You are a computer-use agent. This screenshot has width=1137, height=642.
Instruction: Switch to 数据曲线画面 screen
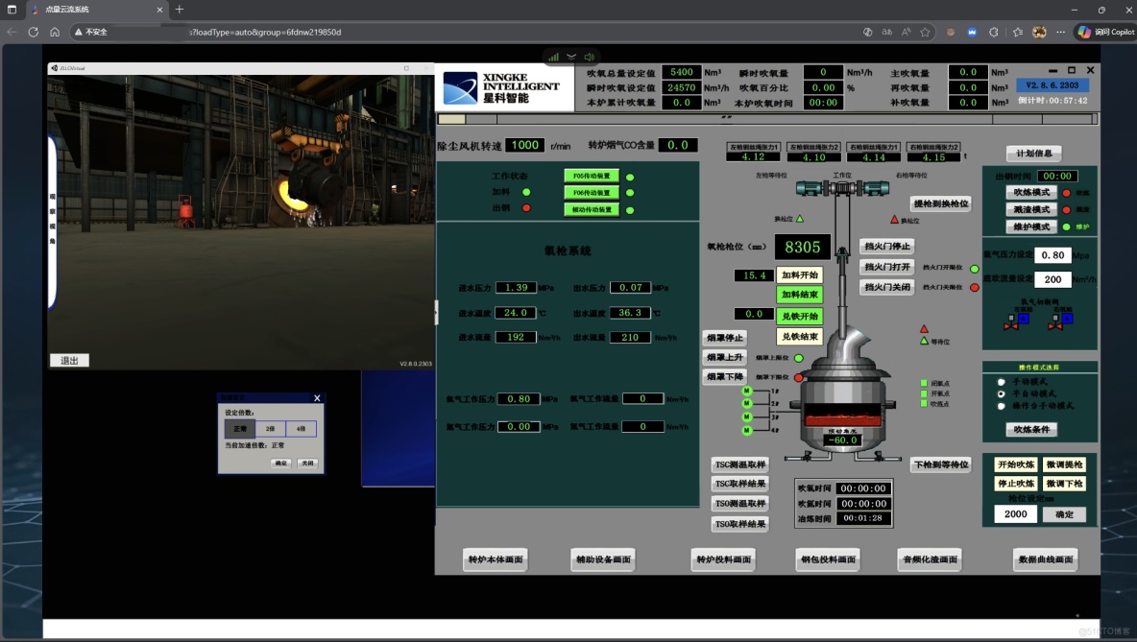(1045, 559)
